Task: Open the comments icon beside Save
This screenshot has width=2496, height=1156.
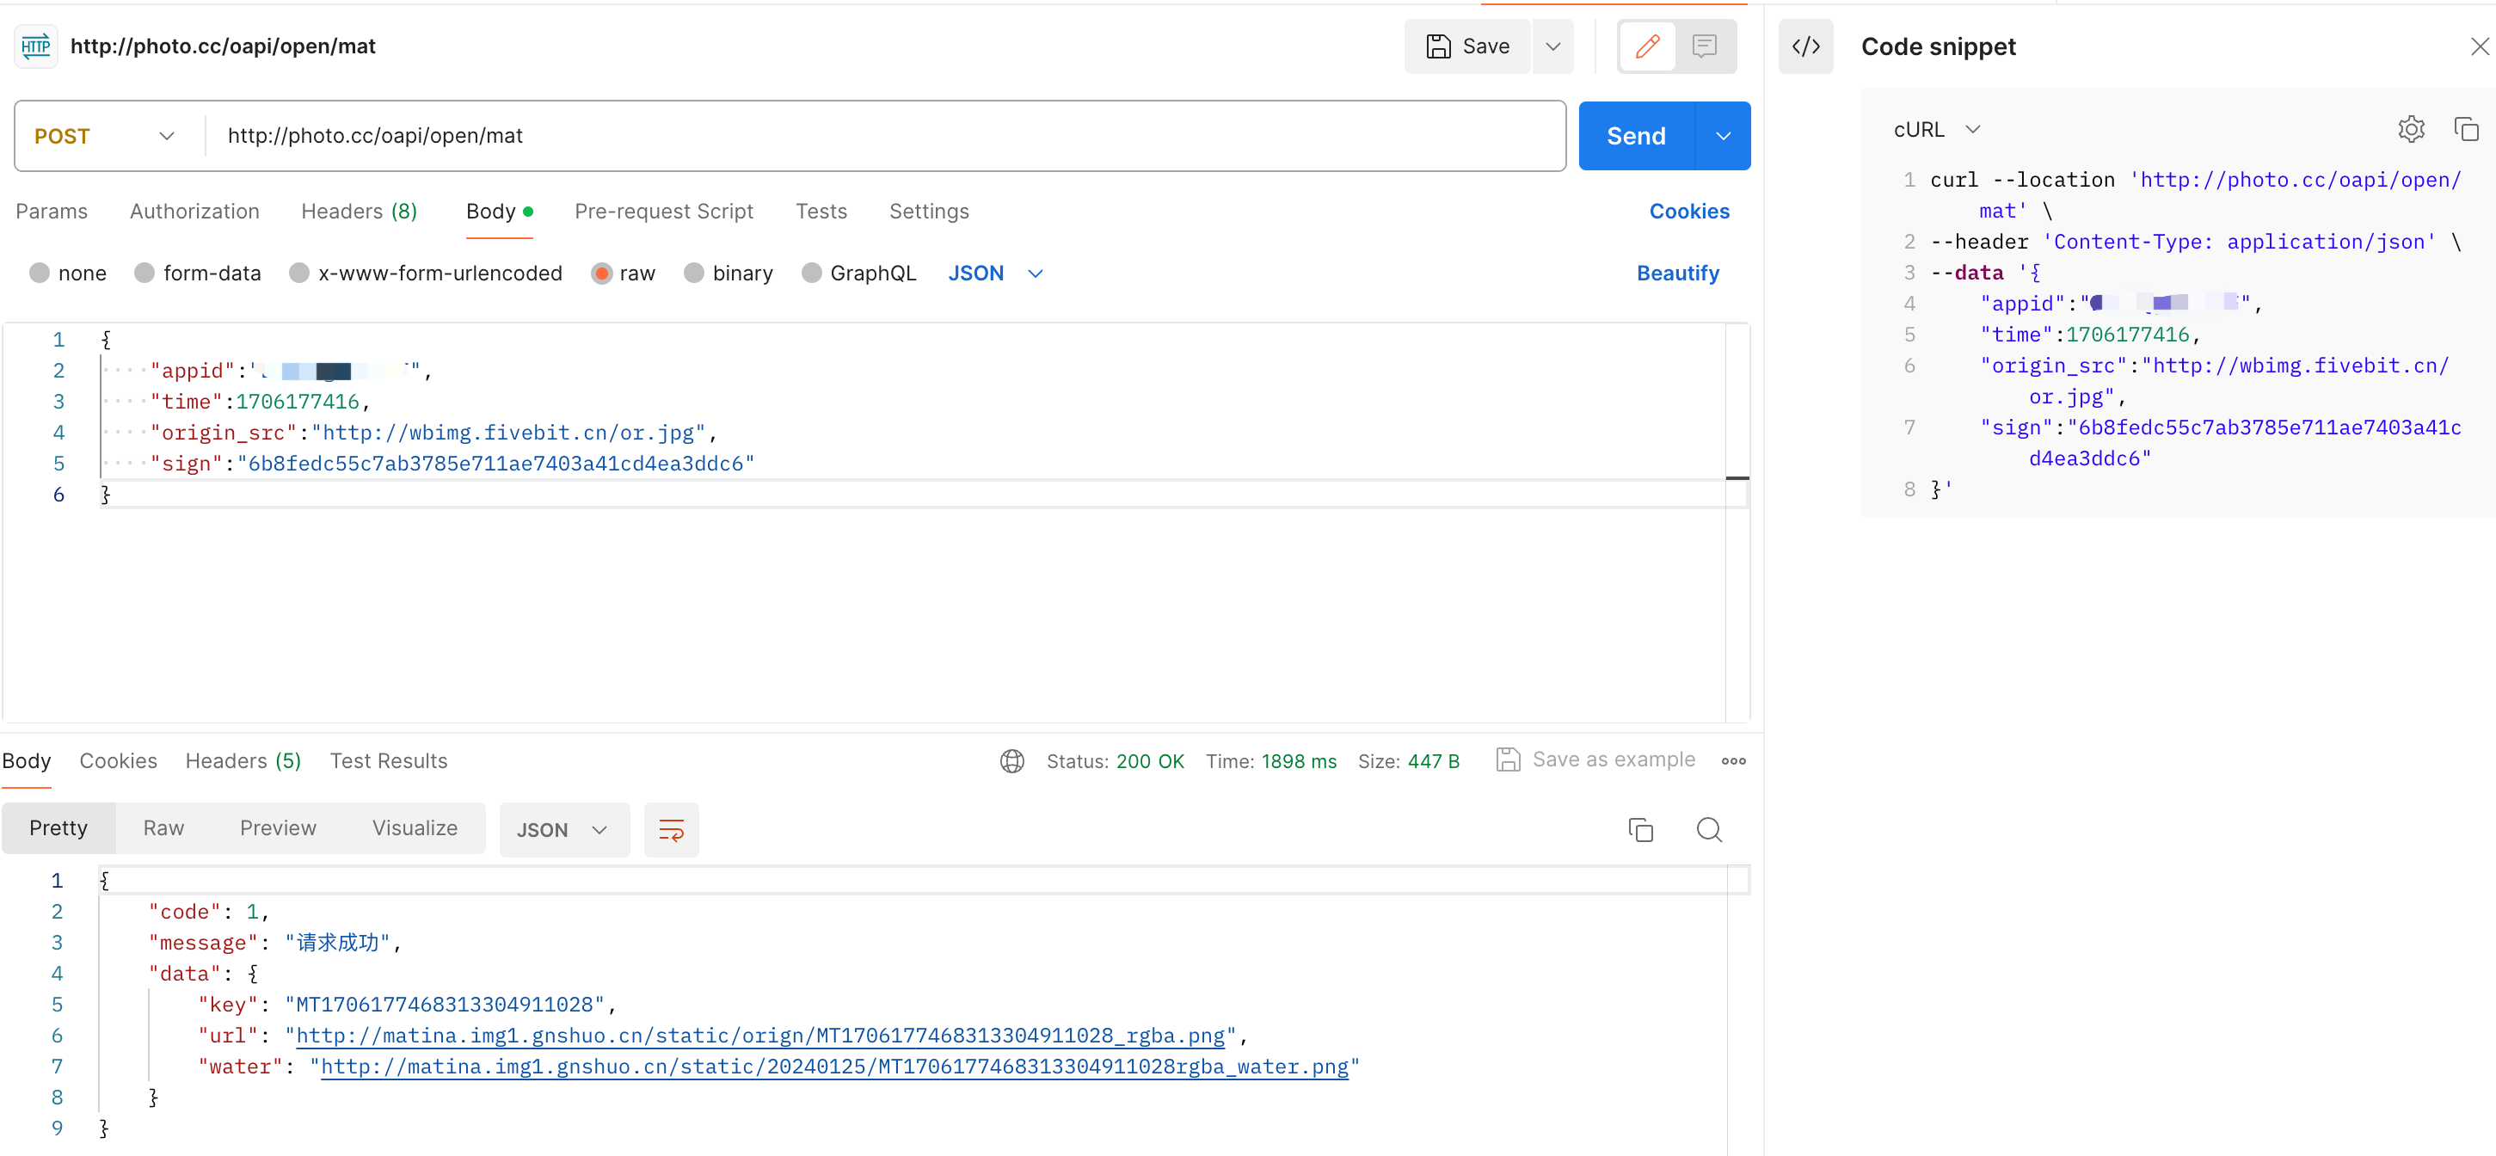Action: click(1705, 46)
